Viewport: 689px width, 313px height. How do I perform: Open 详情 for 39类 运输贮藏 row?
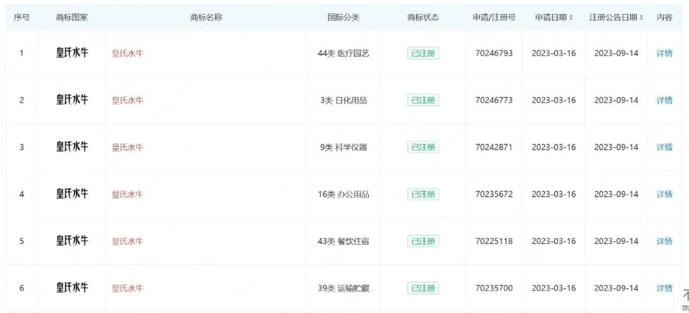(x=664, y=288)
